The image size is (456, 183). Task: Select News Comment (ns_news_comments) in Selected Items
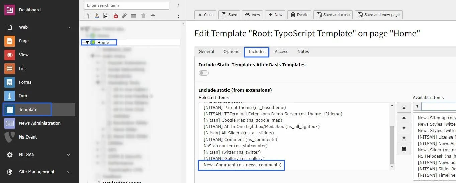point(243,165)
